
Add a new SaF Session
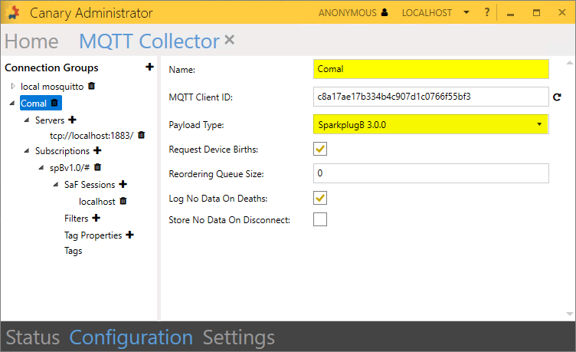[x=123, y=184]
